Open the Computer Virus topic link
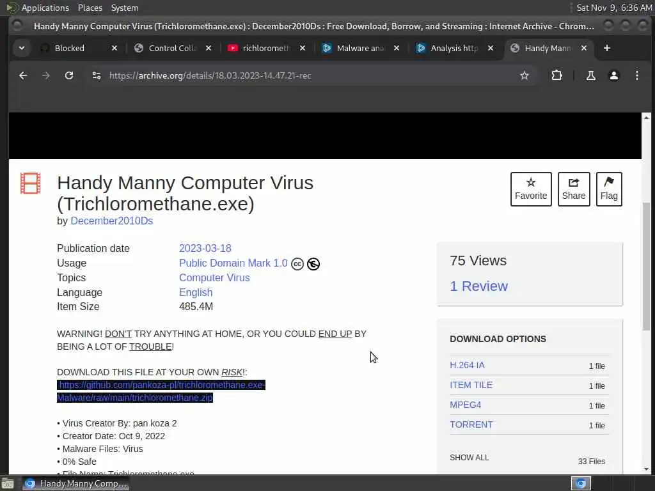Screen dimensions: 655x491 point(214,277)
